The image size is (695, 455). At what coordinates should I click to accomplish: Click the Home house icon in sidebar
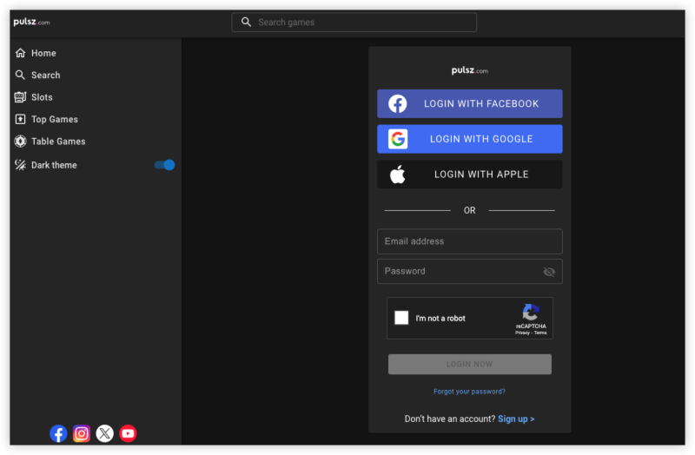tap(20, 53)
